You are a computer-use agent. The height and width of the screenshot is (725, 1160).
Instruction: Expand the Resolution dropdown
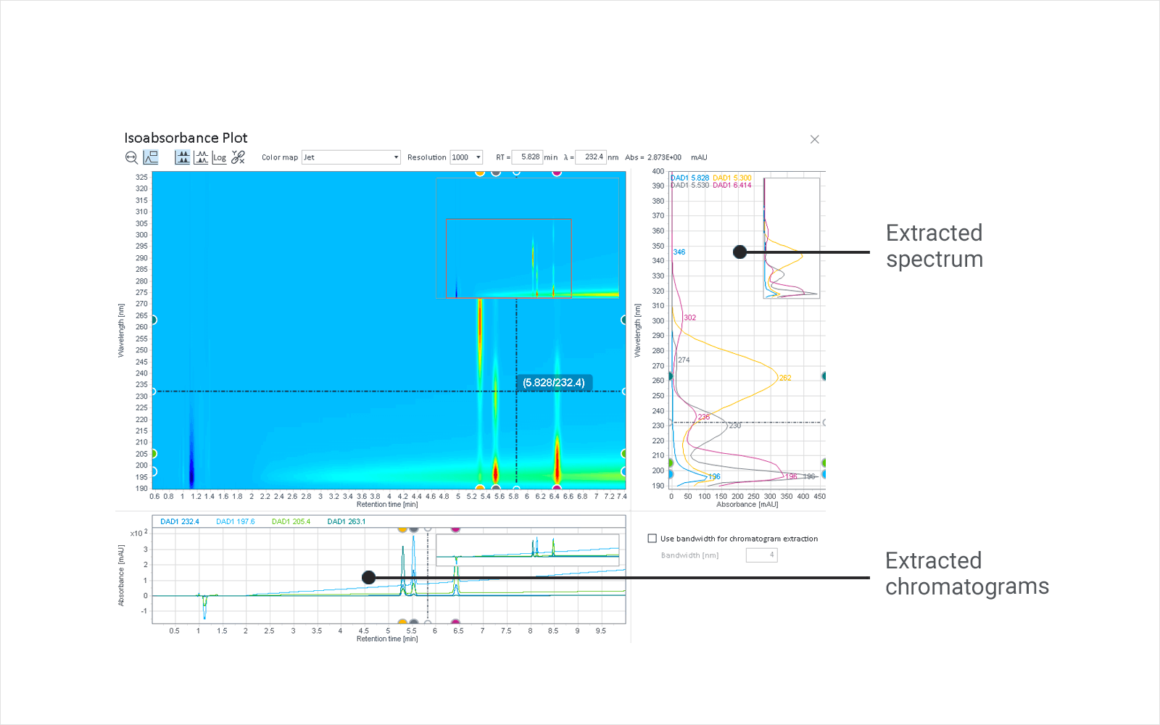pyautogui.click(x=466, y=157)
